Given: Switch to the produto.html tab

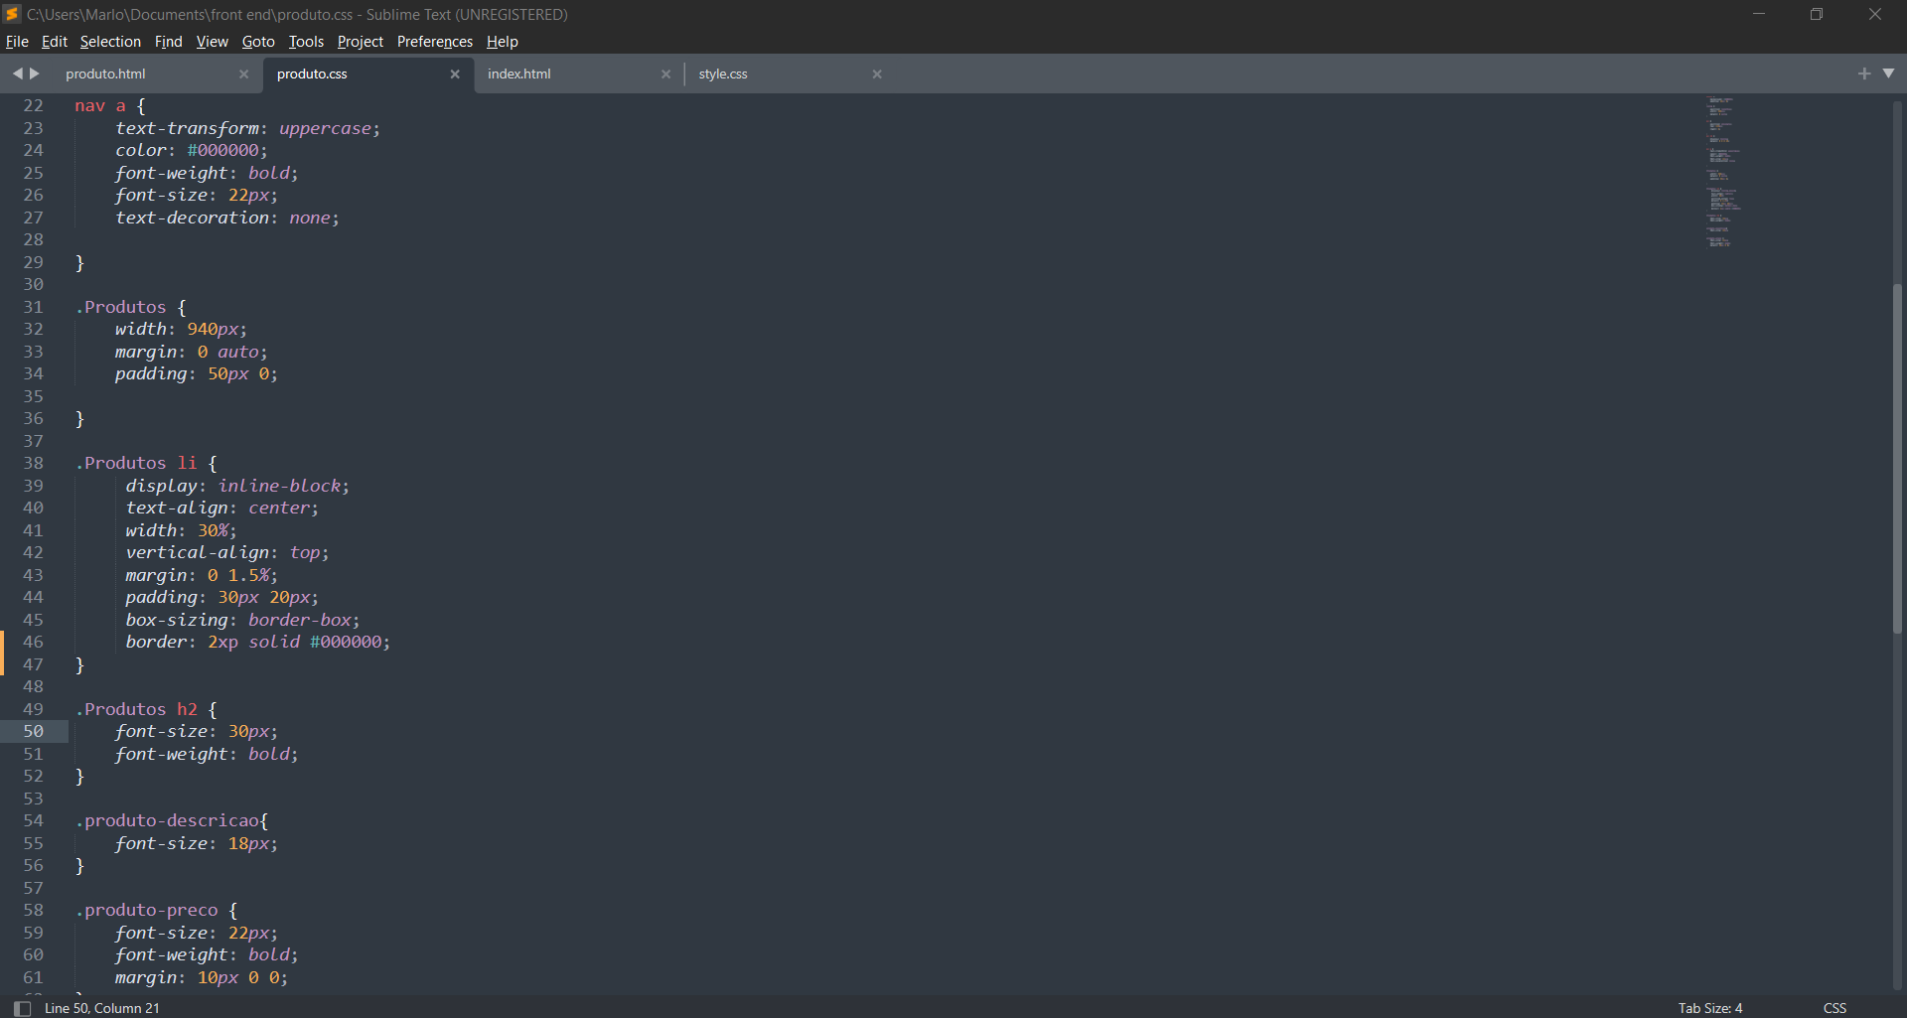Looking at the screenshot, I should point(105,73).
